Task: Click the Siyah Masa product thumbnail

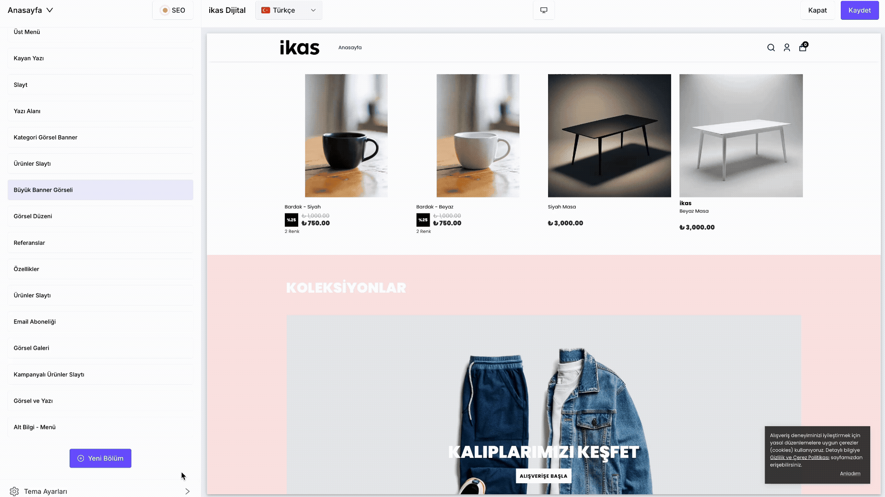Action: pos(609,136)
